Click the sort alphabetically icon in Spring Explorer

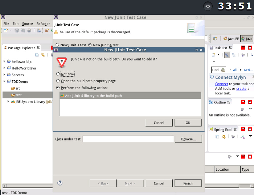(242, 137)
